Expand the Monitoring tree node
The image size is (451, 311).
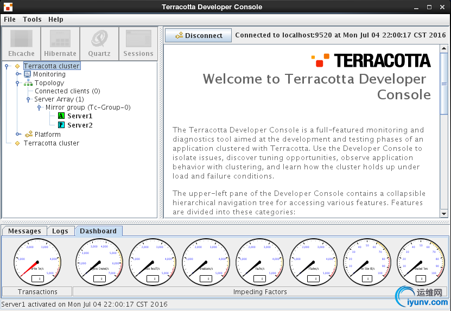click(x=18, y=74)
